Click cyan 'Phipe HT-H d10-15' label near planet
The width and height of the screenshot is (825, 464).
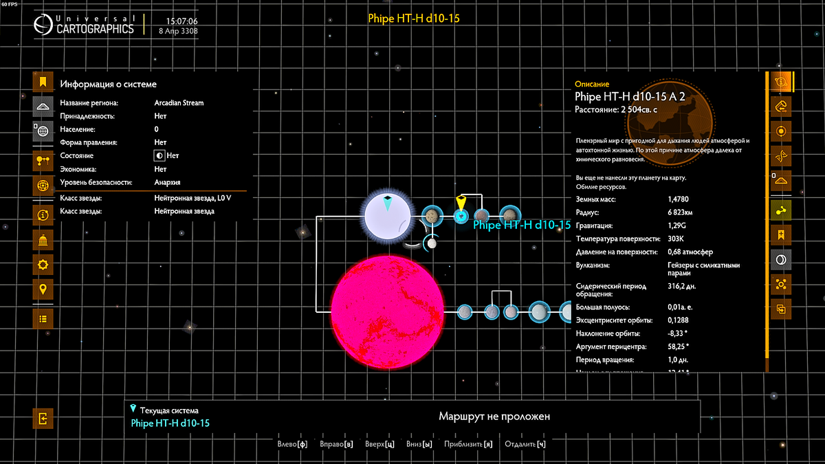[522, 225]
